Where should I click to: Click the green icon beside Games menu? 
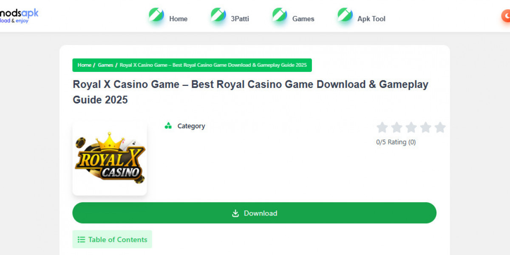click(280, 15)
